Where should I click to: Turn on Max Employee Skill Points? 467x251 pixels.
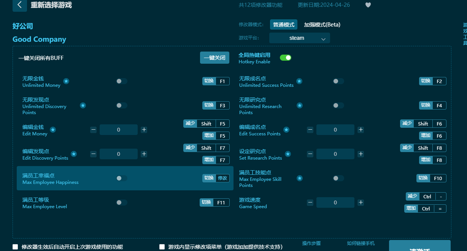[338, 178]
